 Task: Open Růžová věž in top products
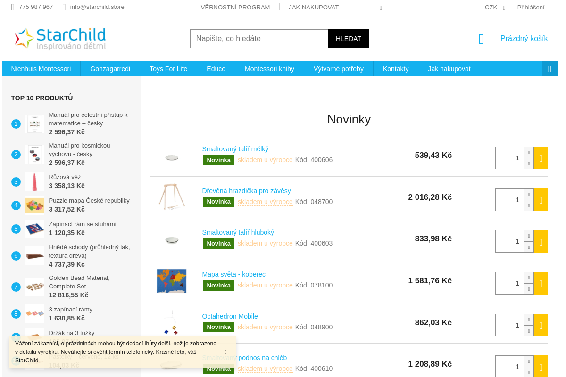[x=65, y=177]
